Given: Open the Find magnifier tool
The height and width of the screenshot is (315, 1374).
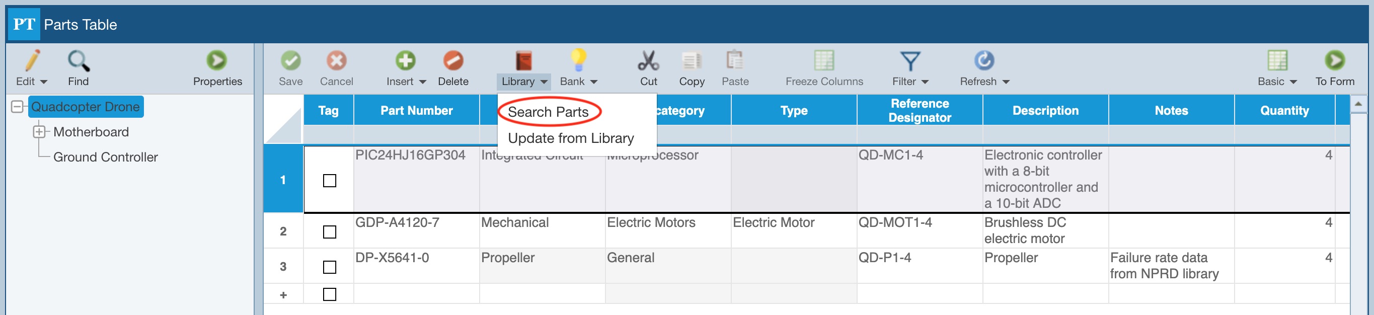Looking at the screenshot, I should click(x=79, y=61).
